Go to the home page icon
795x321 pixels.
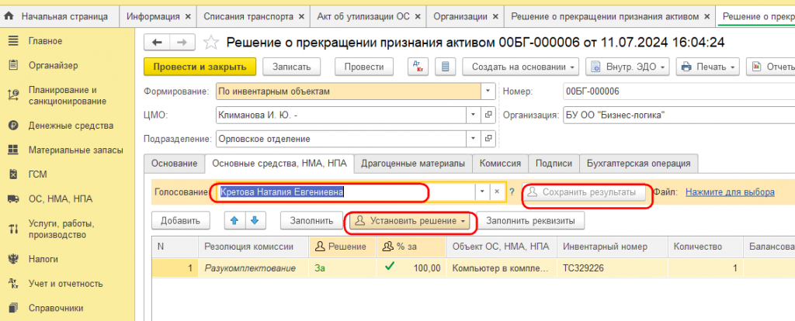pyautogui.click(x=9, y=17)
